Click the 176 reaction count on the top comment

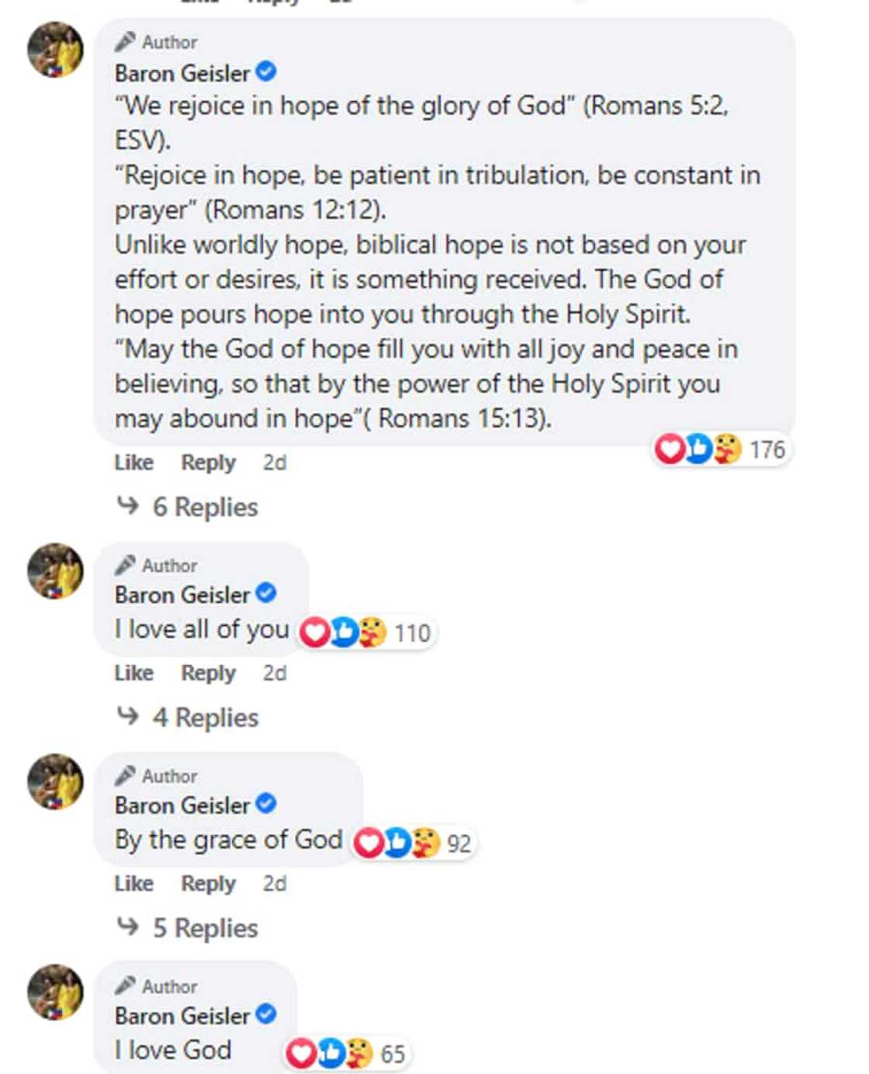pos(768,449)
